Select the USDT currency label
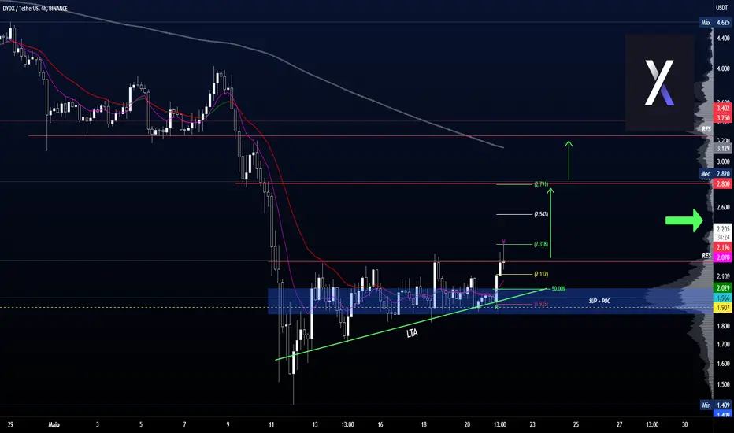Screen dimensions: 734x433 [721, 8]
